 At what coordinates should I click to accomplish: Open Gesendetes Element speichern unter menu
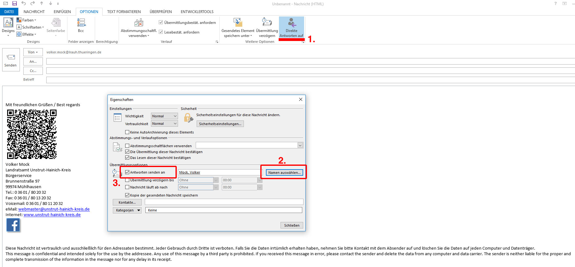point(238,28)
